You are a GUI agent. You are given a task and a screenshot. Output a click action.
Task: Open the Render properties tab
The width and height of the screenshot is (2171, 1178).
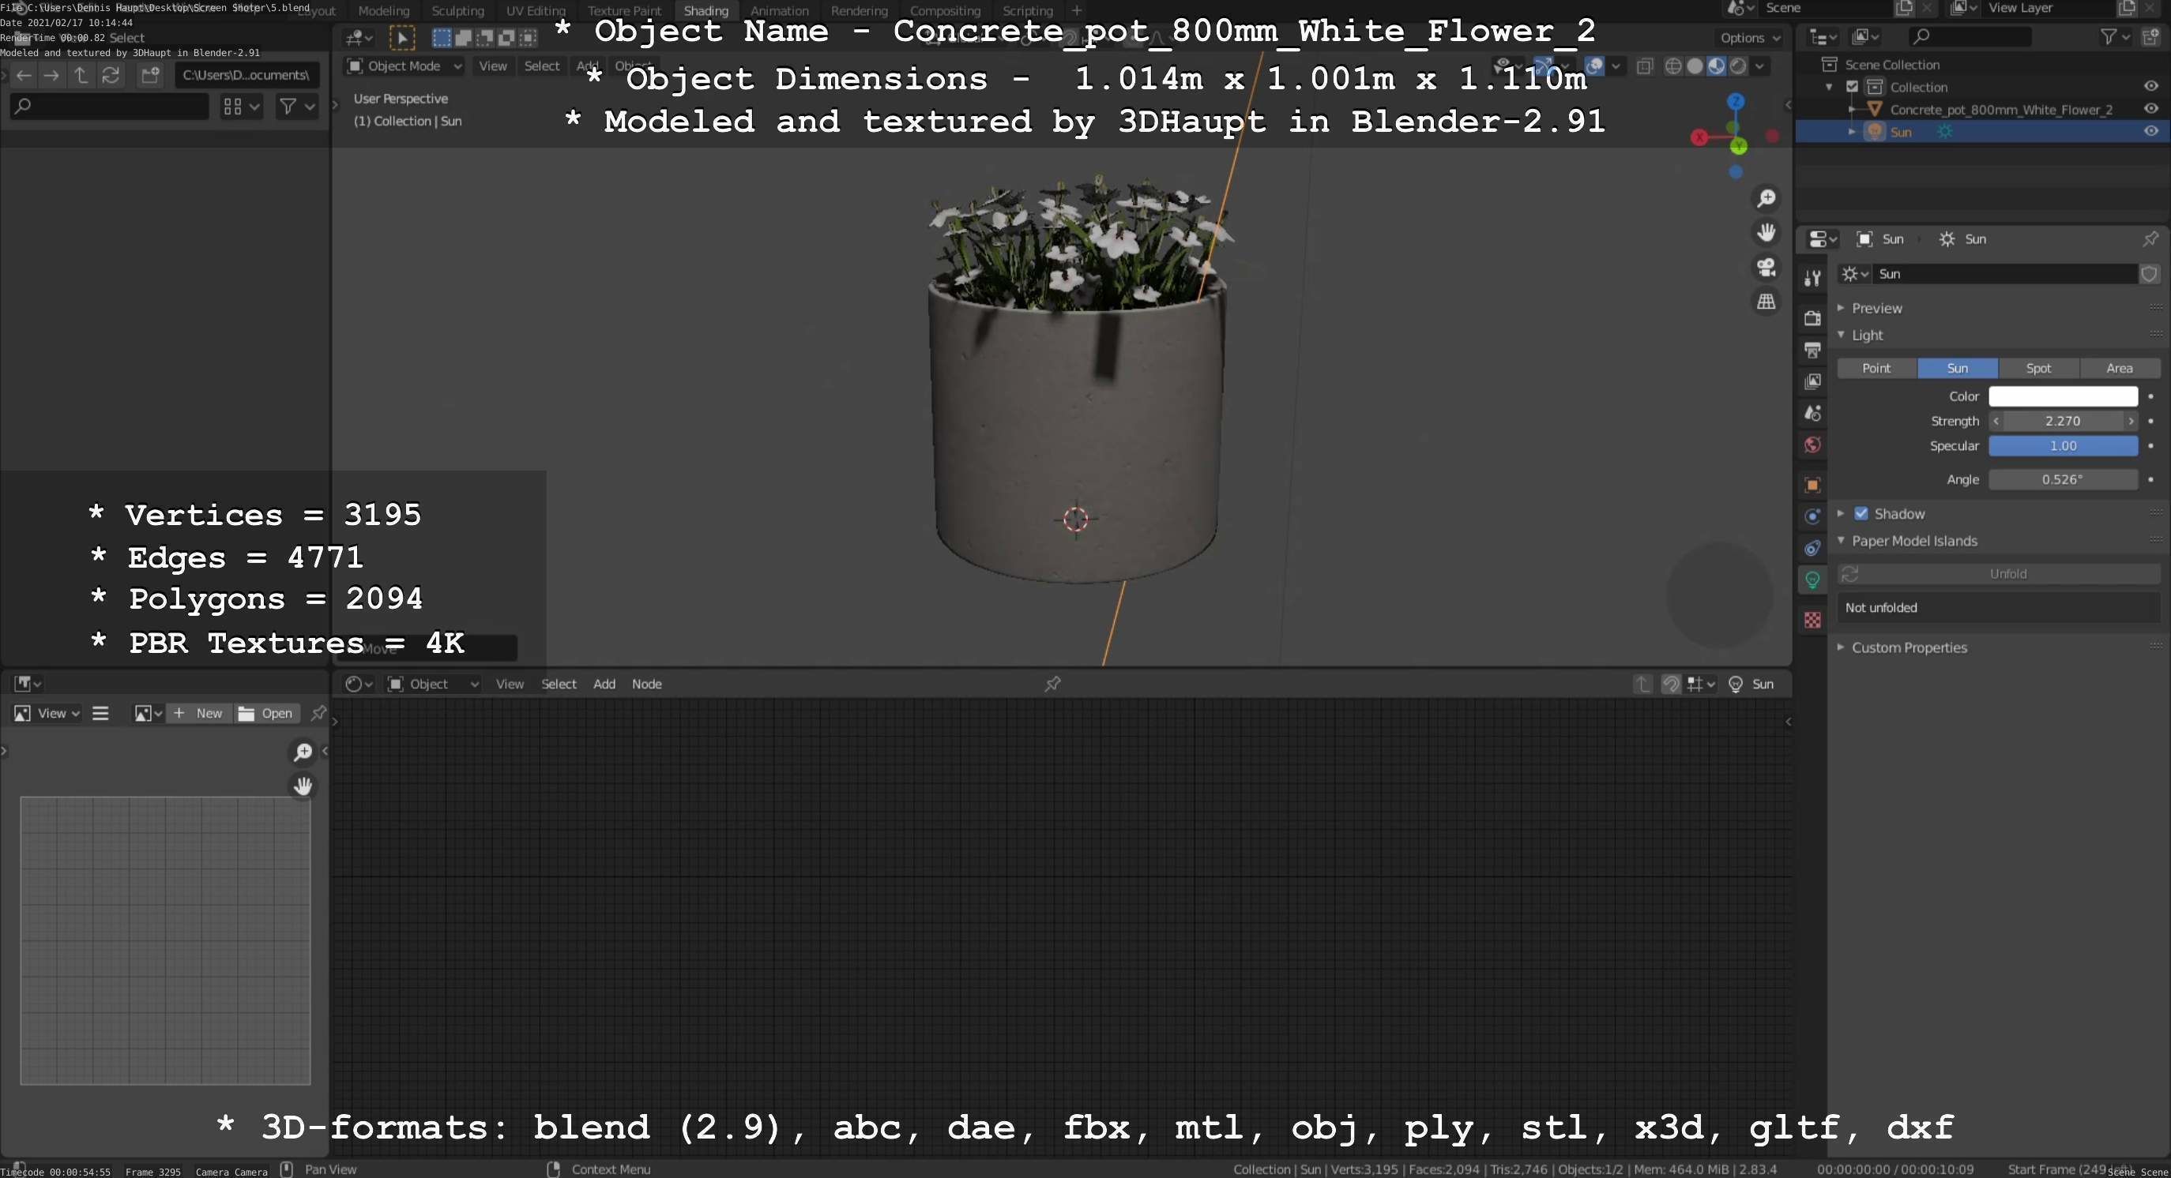1812,318
